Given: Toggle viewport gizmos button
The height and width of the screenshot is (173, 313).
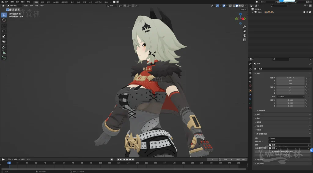Looking at the screenshot, I should [x=218, y=6].
